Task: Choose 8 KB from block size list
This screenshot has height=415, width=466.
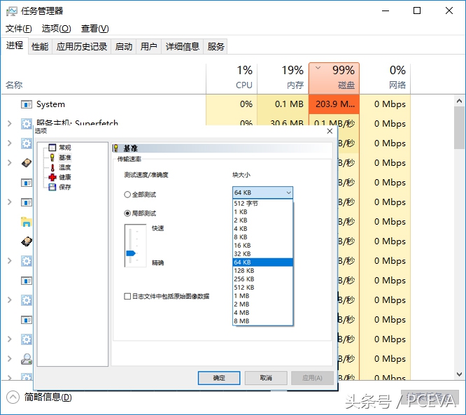Action: coord(262,237)
